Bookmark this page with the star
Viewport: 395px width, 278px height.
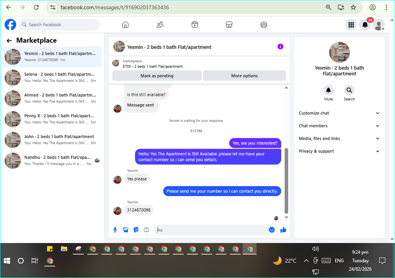tap(353, 7)
